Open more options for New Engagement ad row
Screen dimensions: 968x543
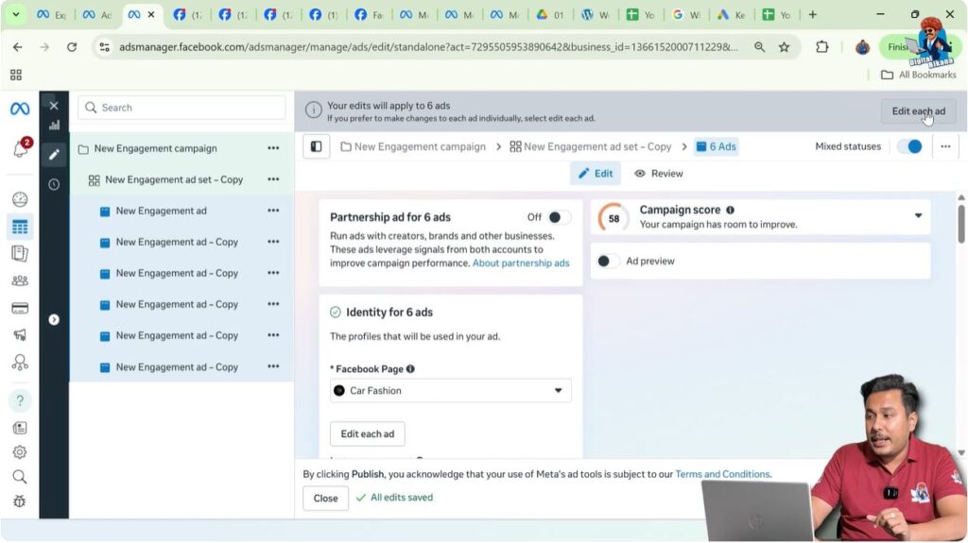tap(273, 211)
